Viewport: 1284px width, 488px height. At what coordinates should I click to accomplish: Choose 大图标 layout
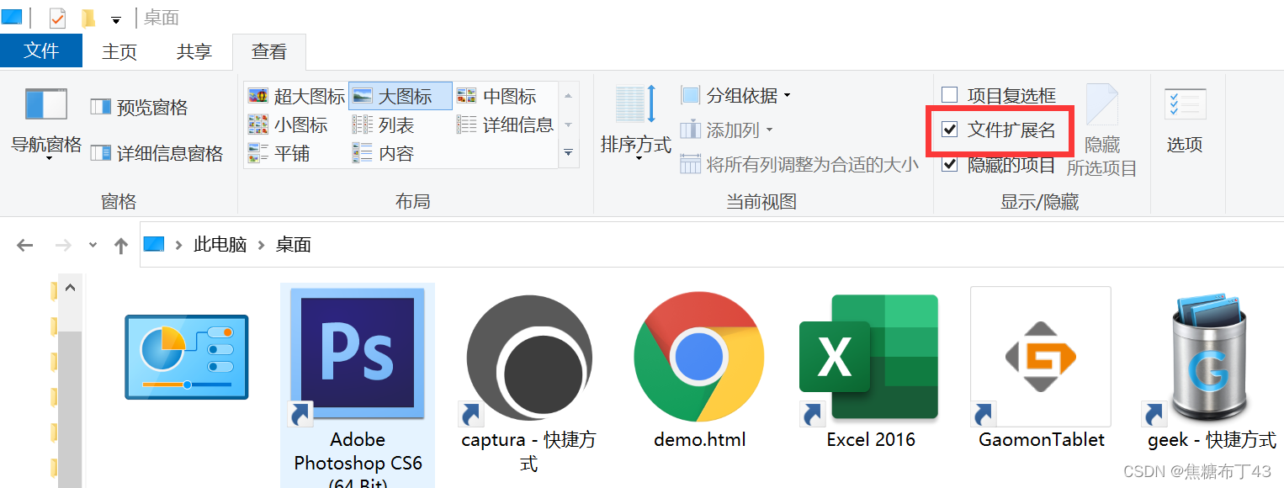400,96
